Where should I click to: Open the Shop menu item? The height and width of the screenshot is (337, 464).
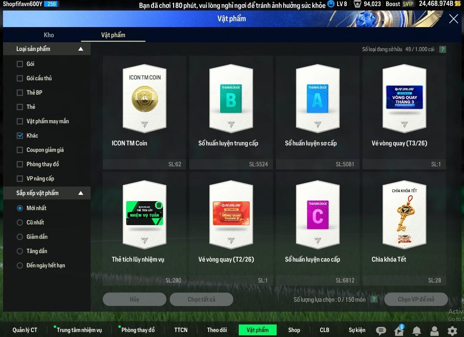pos(294,330)
